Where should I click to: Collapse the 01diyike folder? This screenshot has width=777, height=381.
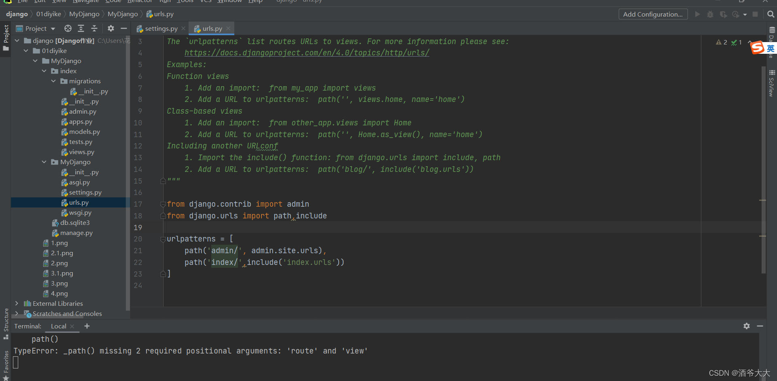coord(26,51)
